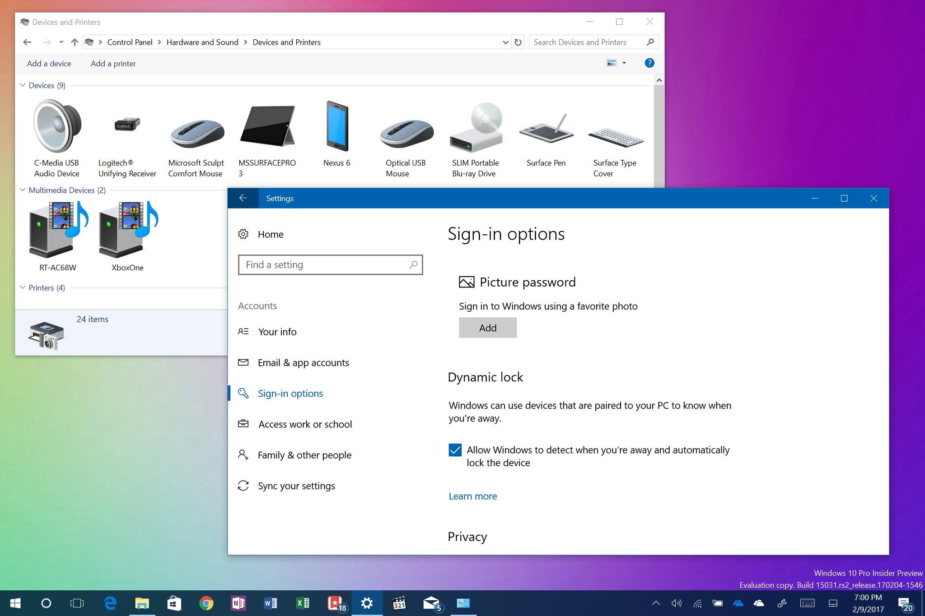Collapse the Devices (9) group
925x616 pixels.
[x=23, y=85]
